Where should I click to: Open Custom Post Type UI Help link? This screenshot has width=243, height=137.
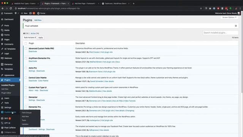point(36,91)
